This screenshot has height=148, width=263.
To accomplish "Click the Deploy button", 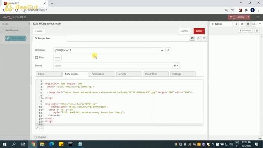I will coord(237,17).
